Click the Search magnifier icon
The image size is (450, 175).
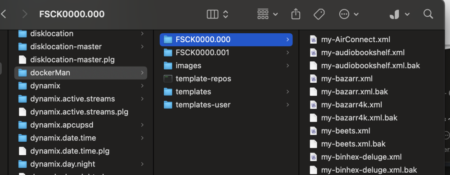point(428,14)
